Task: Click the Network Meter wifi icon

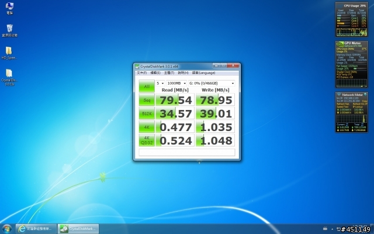Action: click(x=339, y=95)
